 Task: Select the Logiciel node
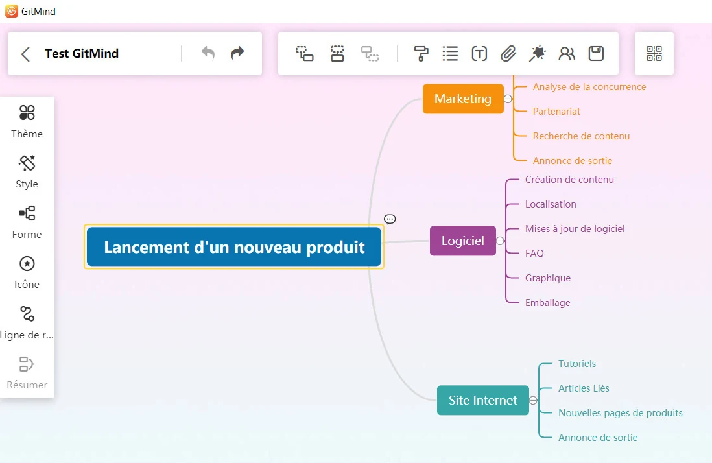click(x=463, y=241)
